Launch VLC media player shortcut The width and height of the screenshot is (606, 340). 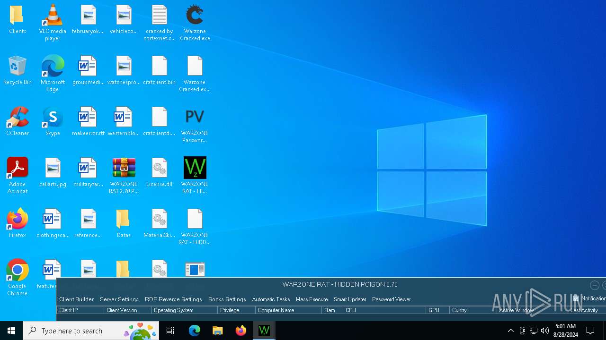53,23
